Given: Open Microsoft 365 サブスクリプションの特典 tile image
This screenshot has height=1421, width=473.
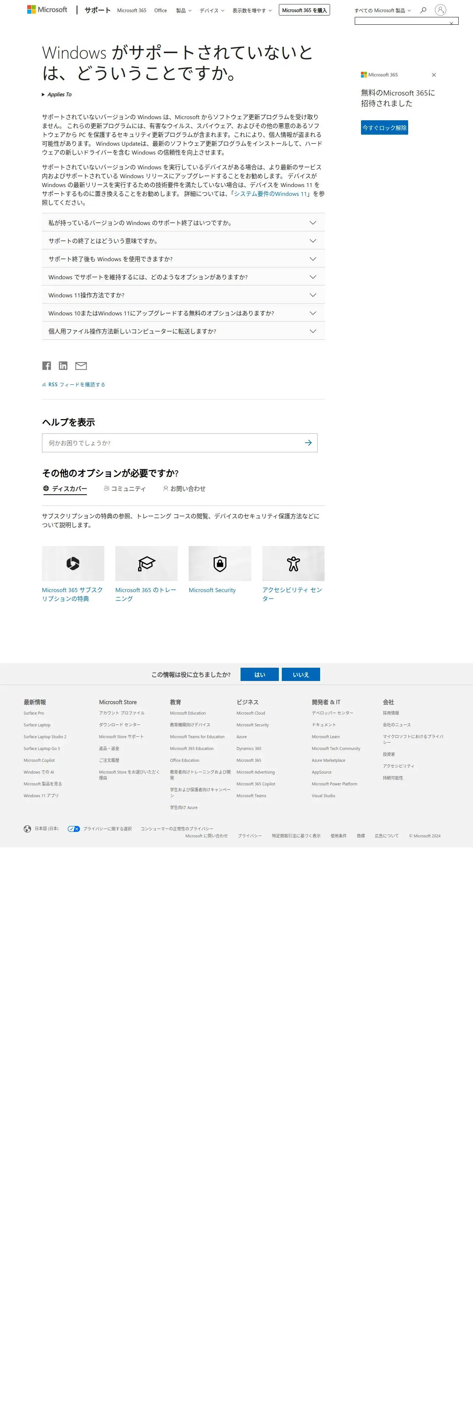Looking at the screenshot, I should pyautogui.click(x=73, y=563).
